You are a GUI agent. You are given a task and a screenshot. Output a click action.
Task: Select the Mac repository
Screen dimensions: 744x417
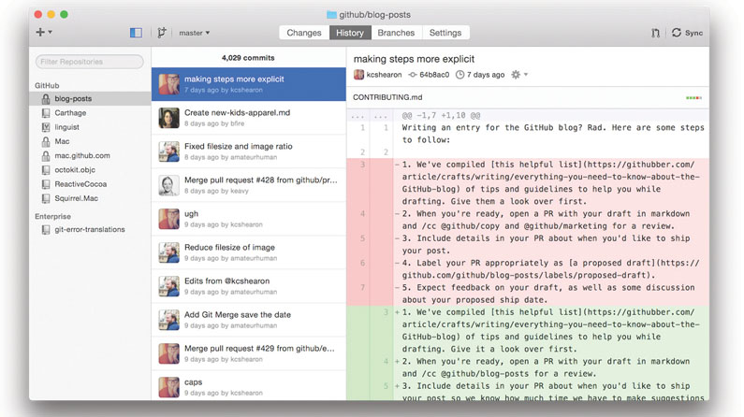(90, 141)
